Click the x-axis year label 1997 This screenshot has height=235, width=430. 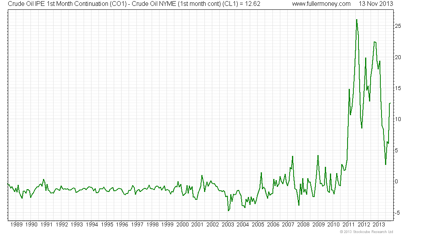point(137,224)
